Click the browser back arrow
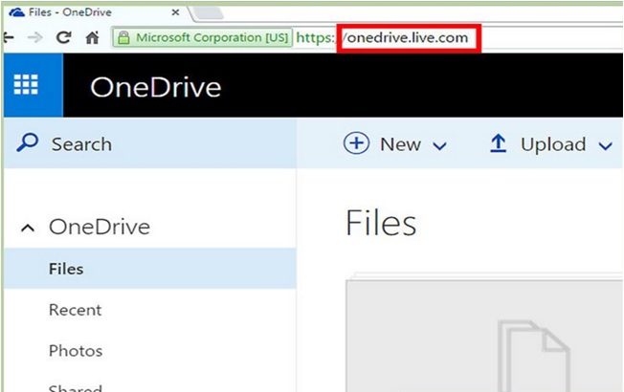This screenshot has height=392, width=624. click(9, 38)
